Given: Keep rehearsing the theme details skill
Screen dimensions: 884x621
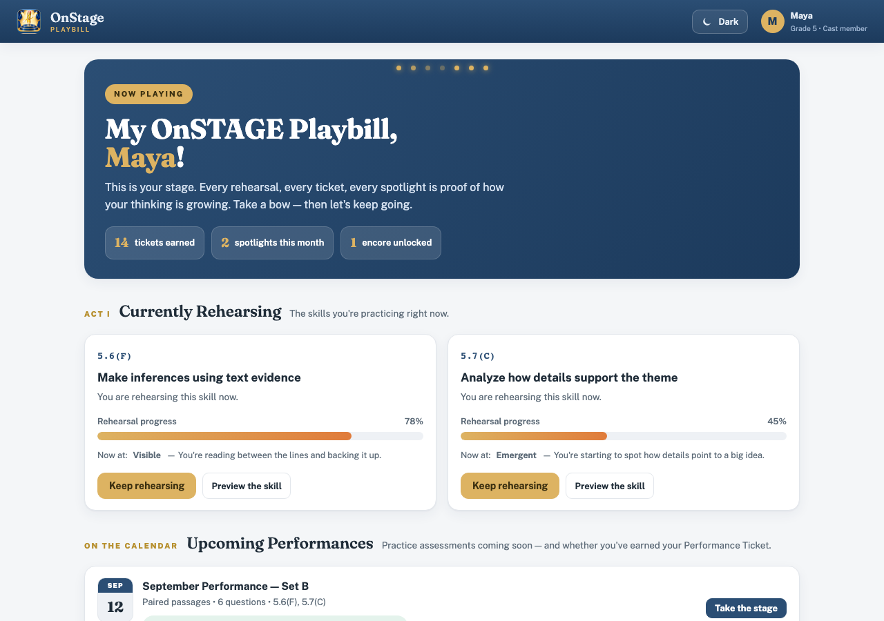Looking at the screenshot, I should (510, 486).
